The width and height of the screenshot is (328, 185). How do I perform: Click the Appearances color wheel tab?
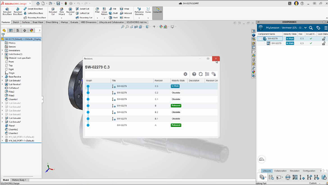31,31
